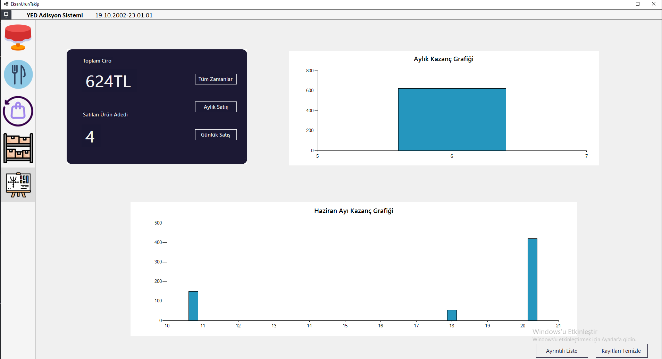
Task: Open the stock shelves icon
Action: [x=18, y=148]
